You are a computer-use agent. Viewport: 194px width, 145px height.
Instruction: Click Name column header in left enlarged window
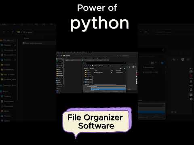[x=27, y=38]
